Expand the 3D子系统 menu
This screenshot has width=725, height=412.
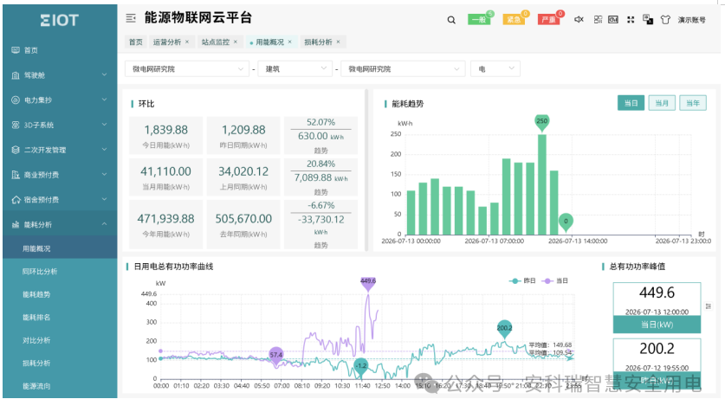105,125
